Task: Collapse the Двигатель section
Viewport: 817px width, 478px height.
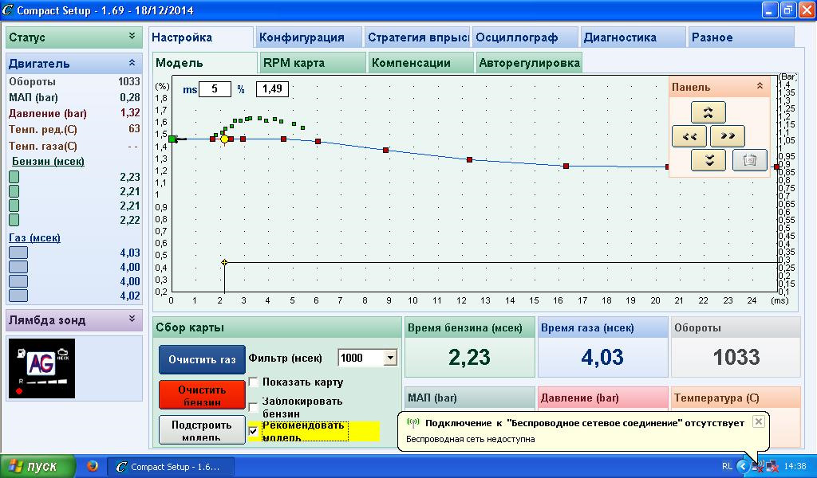Action: (132, 63)
